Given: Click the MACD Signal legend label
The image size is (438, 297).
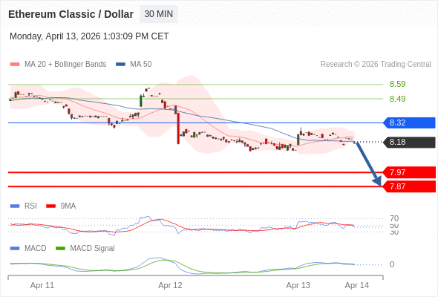Looking at the screenshot, I should click(x=93, y=249).
